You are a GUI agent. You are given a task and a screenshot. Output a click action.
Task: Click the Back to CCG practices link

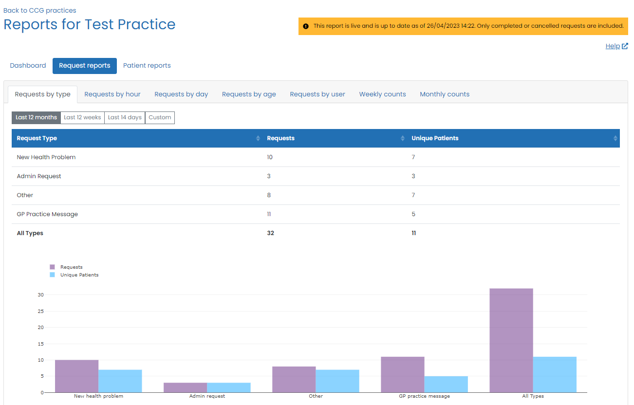[x=39, y=10]
